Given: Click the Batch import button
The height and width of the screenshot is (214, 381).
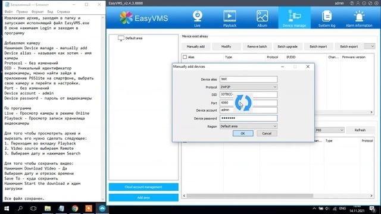Looking at the screenshot, I should tap(318, 46).
